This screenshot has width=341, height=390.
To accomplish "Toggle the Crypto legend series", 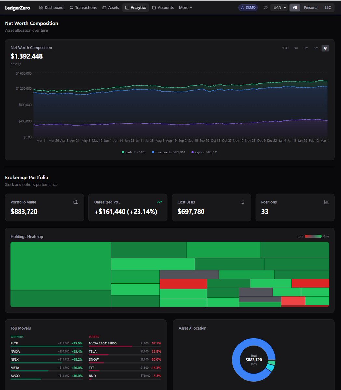I will [x=204, y=152].
